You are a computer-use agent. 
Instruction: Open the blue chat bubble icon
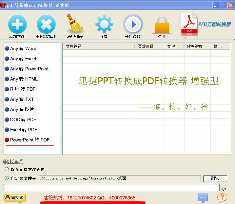(x=203, y=198)
